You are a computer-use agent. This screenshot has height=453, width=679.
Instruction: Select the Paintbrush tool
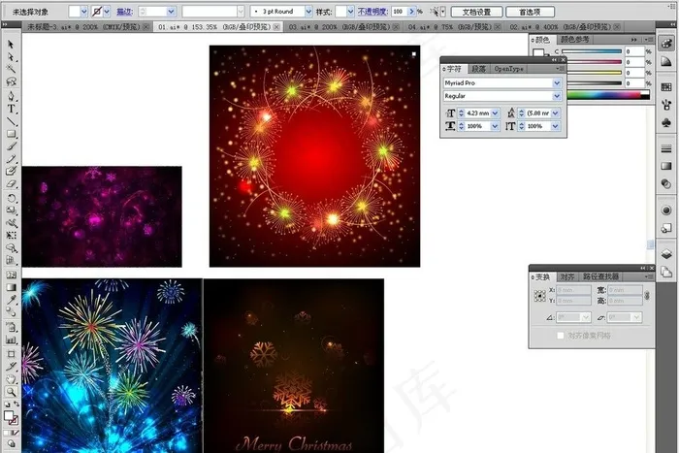(x=11, y=146)
